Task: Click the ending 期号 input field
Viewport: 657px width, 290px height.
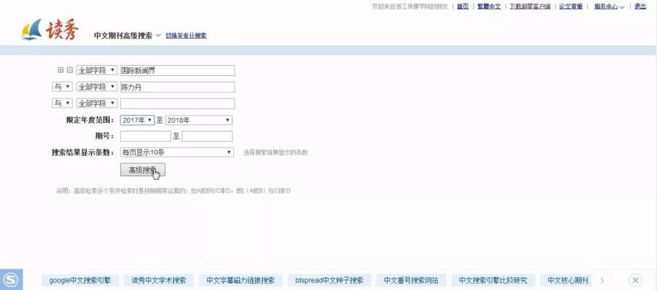Action: [207, 136]
